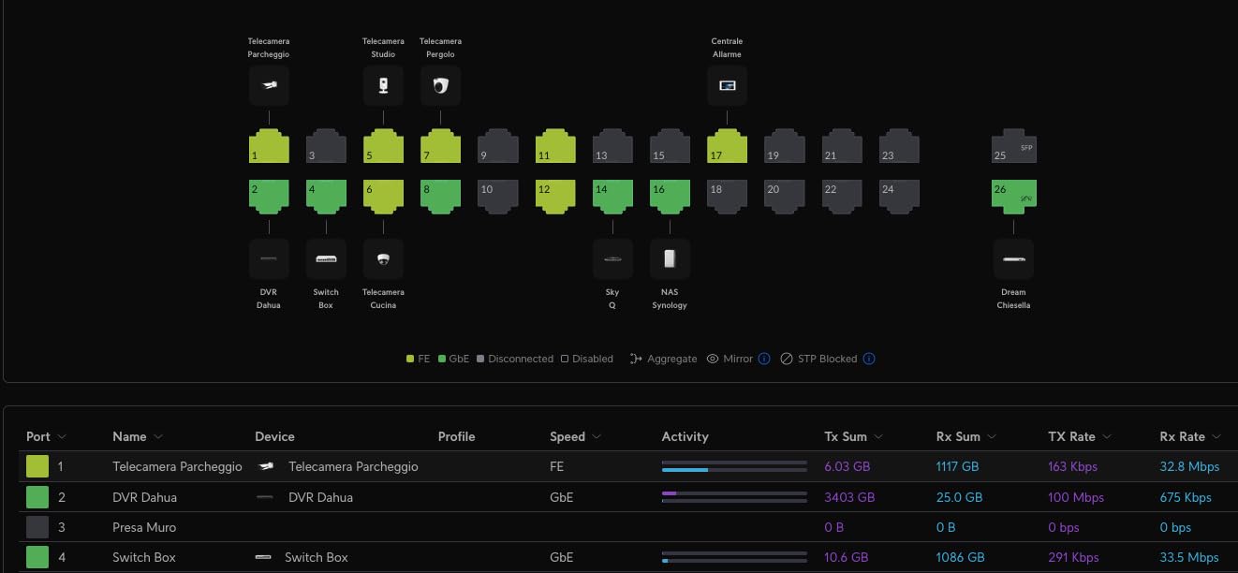This screenshot has width=1238, height=573.
Task: Click the Dream Chiesella gateway icon
Action: pyautogui.click(x=1013, y=258)
